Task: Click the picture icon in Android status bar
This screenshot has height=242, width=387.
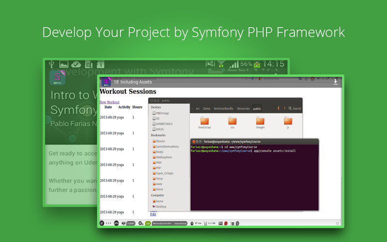Action: [64, 64]
